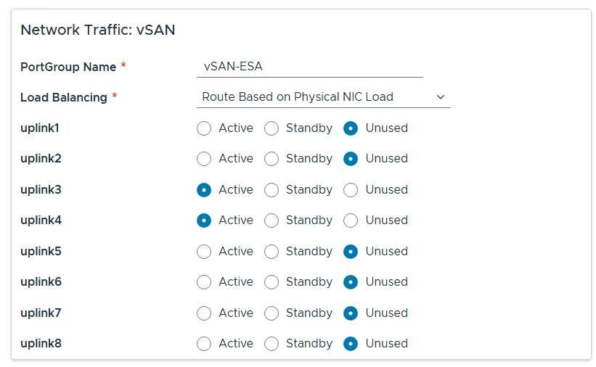The height and width of the screenshot is (367, 596).
Task: Choose Standby for uplink5
Action: pyautogui.click(x=272, y=252)
